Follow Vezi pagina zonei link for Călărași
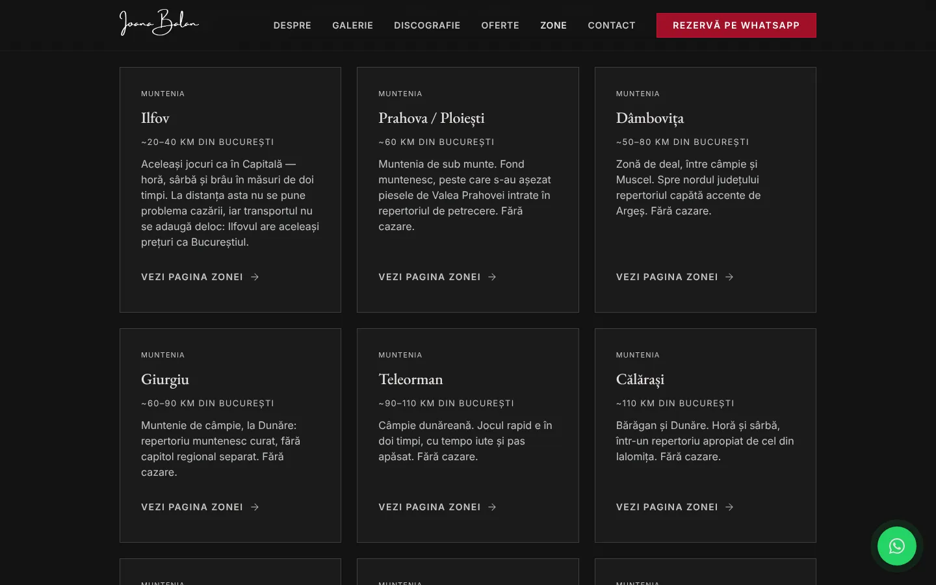Screen dimensions: 936x585 (x=675, y=507)
